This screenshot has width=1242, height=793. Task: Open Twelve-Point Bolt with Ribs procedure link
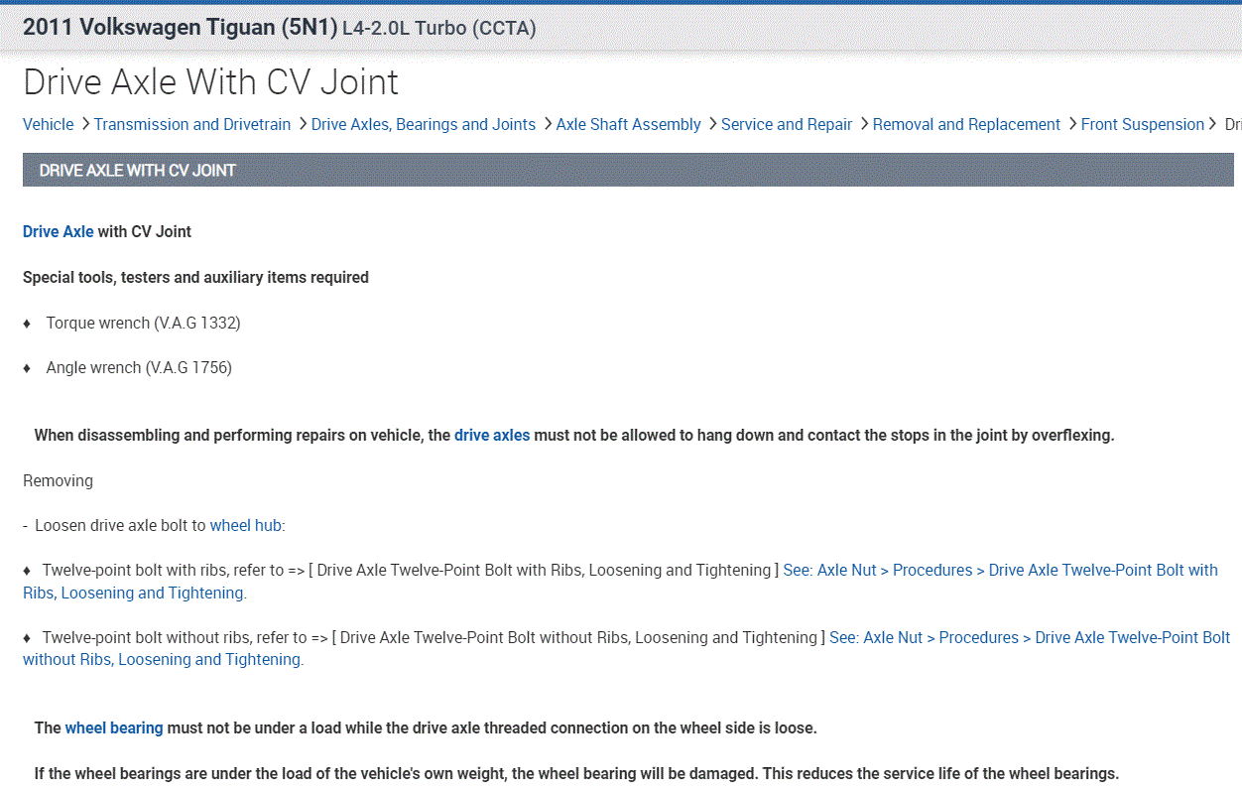click(x=1000, y=570)
